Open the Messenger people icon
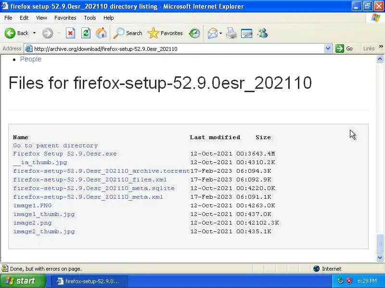Screen dimensions: 385x288 [x=262, y=33]
